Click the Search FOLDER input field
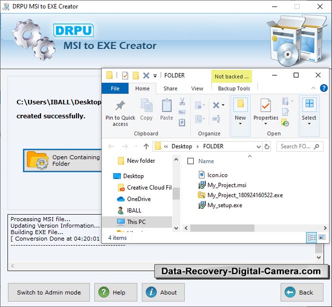This screenshot has width=332, height=307. (300, 147)
